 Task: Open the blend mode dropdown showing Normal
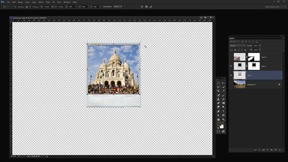(238, 45)
